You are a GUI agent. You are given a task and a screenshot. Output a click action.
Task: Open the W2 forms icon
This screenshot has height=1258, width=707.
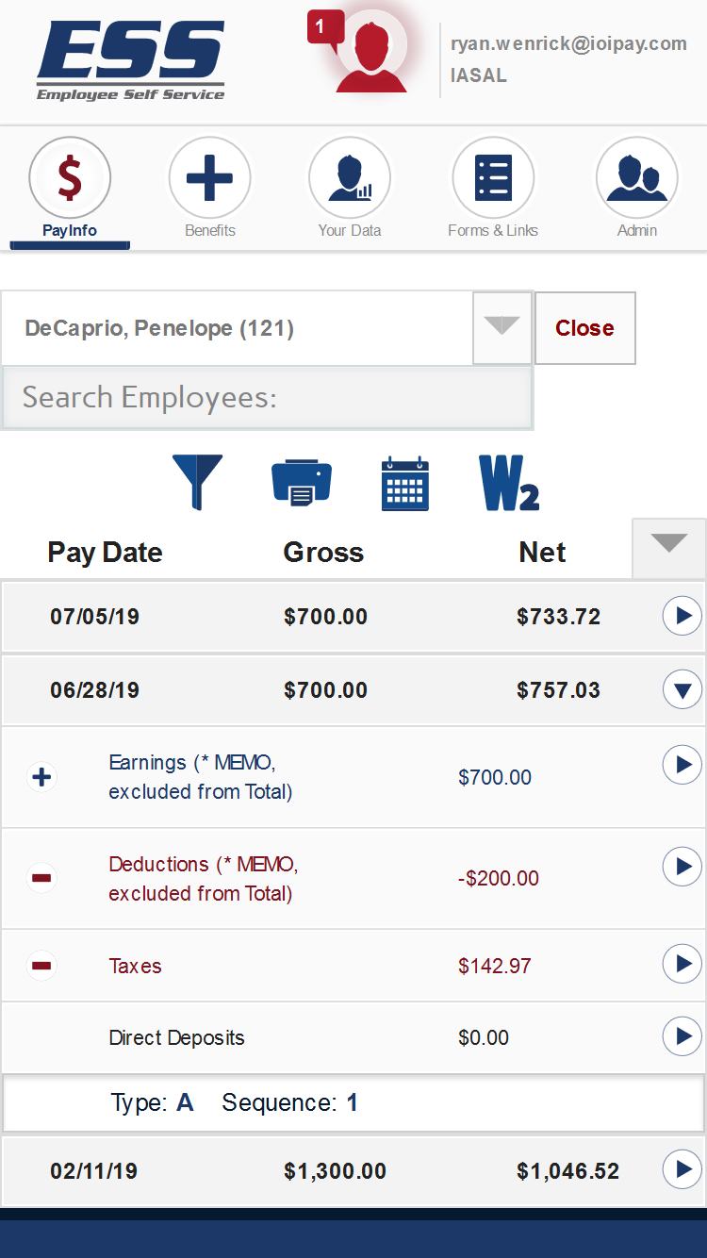click(509, 484)
